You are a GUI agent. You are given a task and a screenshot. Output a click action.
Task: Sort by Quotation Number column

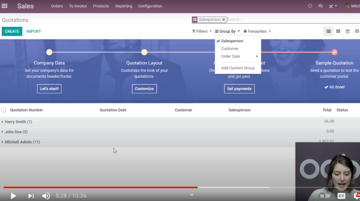pos(26,110)
